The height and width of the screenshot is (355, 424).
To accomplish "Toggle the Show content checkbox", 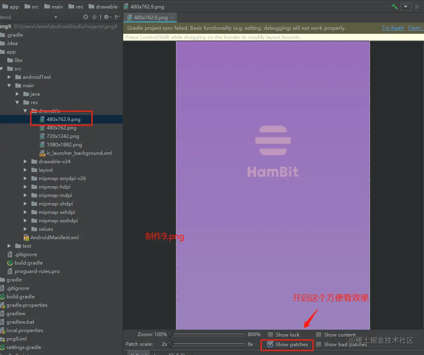I will [x=319, y=335].
